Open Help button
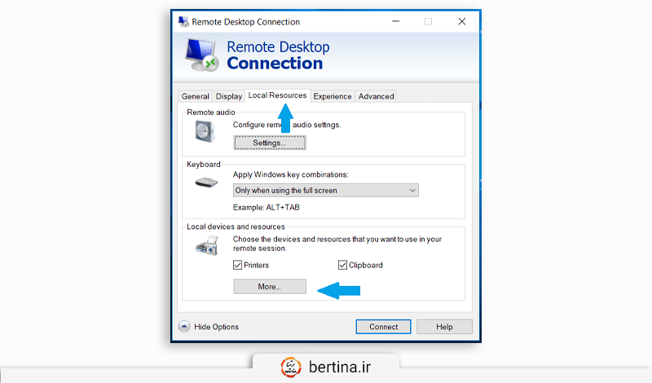 [444, 327]
